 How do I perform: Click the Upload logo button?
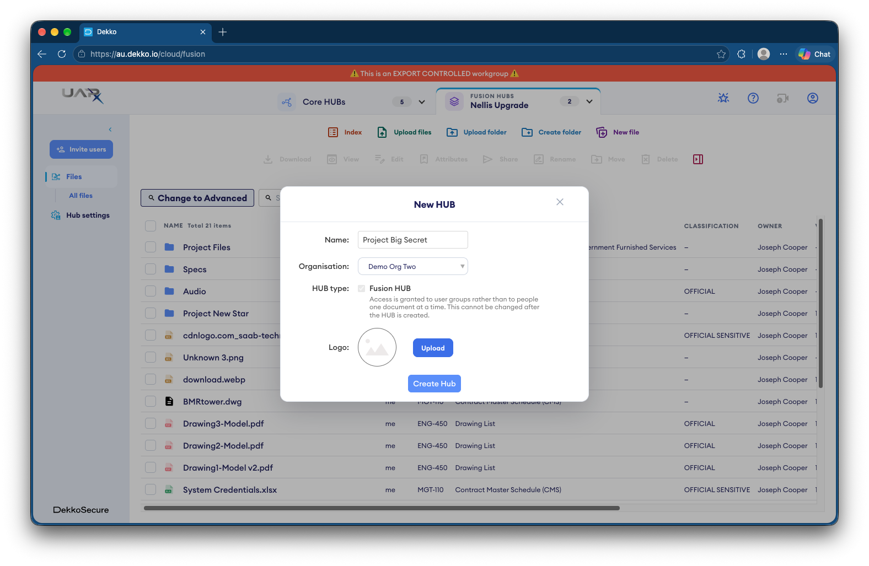[x=433, y=348]
